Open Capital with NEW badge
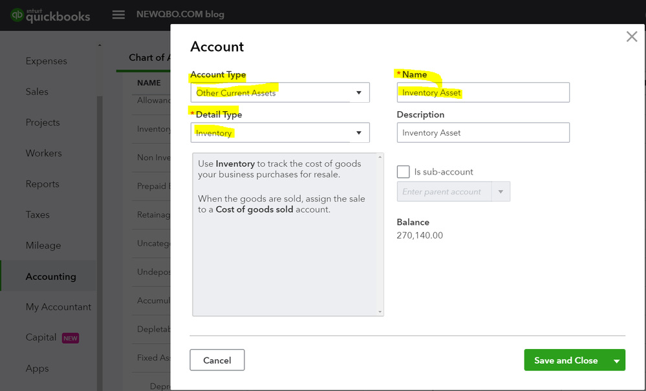Screen dimensions: 646x391 pos(41,337)
